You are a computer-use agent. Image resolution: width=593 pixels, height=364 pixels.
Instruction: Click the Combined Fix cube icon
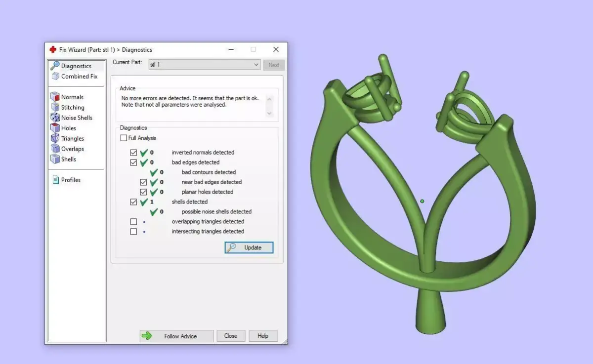[55, 76]
